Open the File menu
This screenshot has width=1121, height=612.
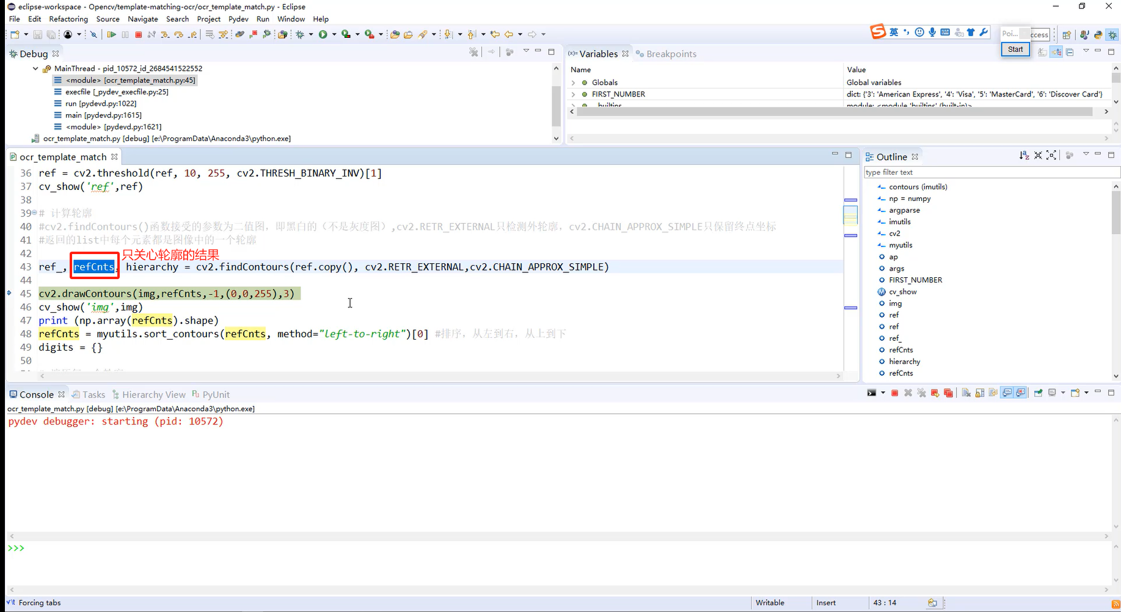click(15, 19)
